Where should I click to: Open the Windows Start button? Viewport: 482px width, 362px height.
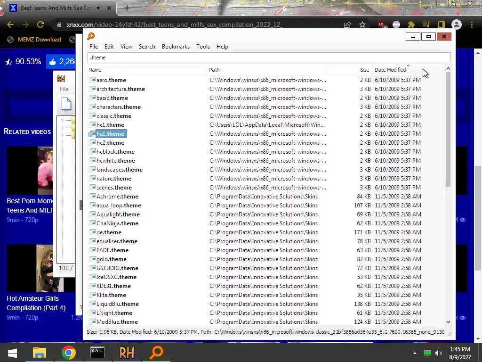[x=12, y=353]
